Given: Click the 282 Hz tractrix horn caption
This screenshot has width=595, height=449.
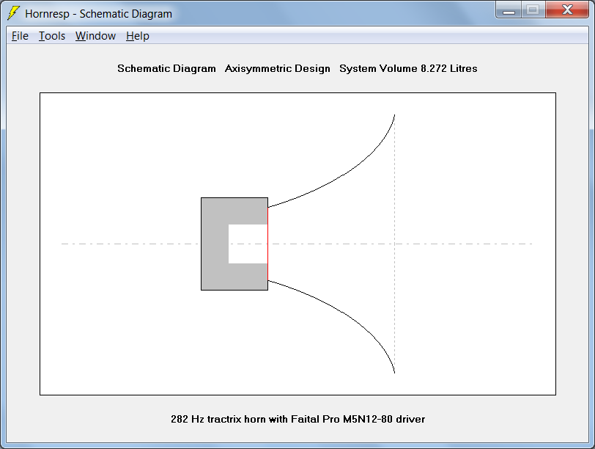Looking at the screenshot, I should tap(298, 419).
